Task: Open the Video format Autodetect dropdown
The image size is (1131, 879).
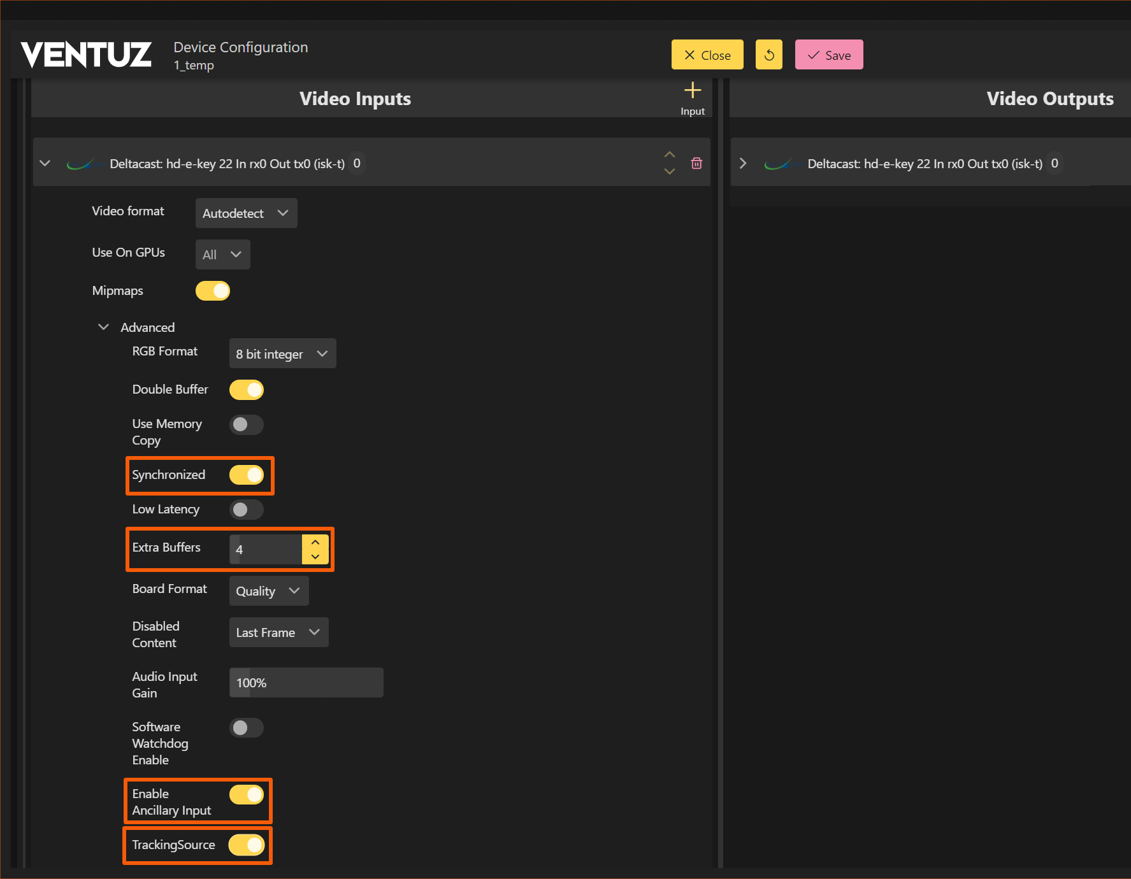Action: tap(246, 213)
